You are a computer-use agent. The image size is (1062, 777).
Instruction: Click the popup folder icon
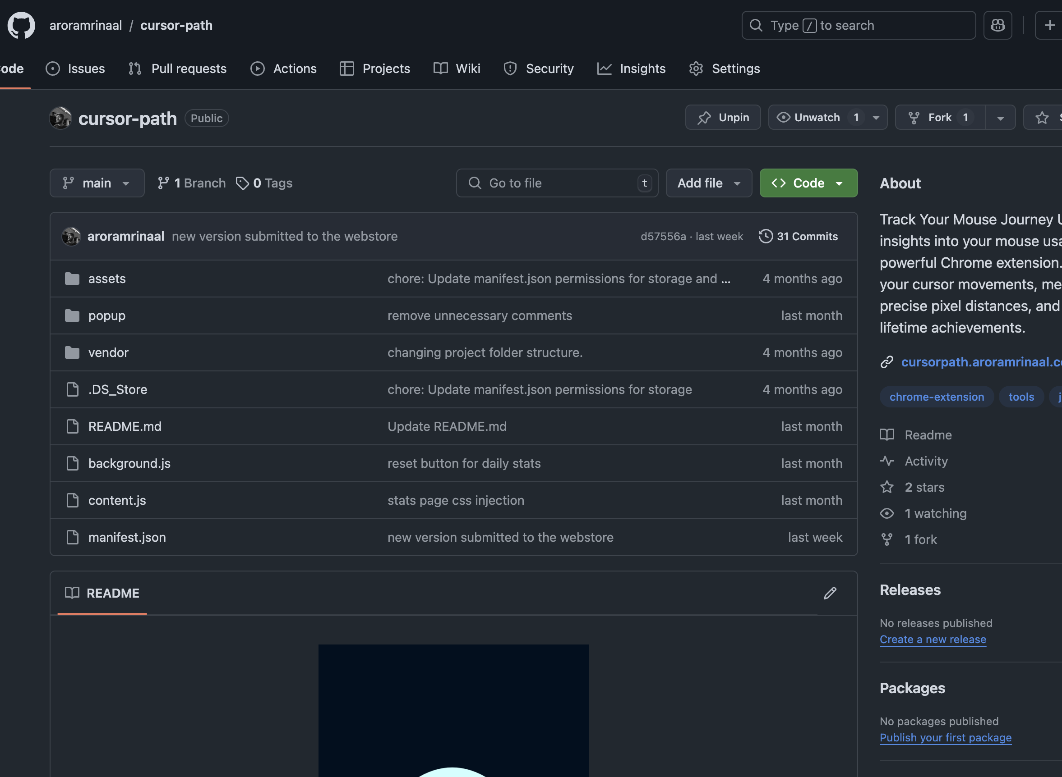coord(72,315)
